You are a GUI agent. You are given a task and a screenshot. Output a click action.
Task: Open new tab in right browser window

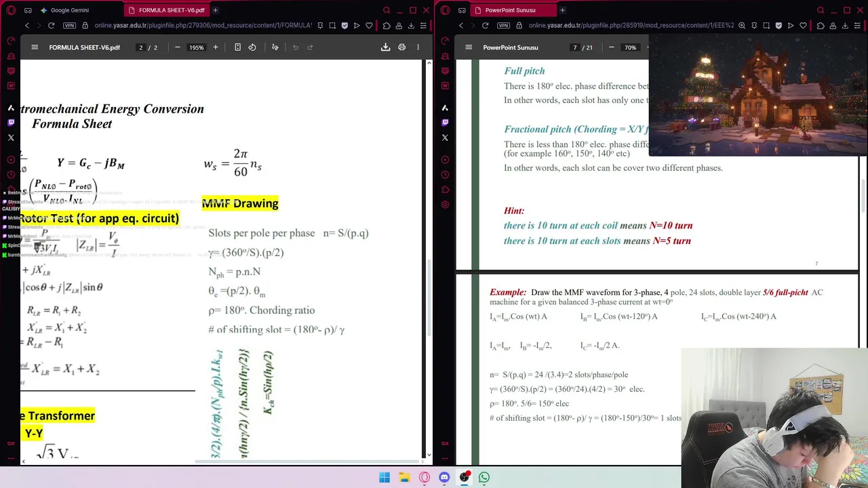click(562, 10)
